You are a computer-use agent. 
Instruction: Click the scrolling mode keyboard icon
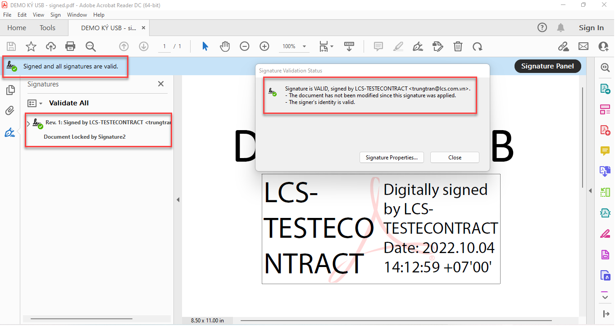pyautogui.click(x=349, y=46)
